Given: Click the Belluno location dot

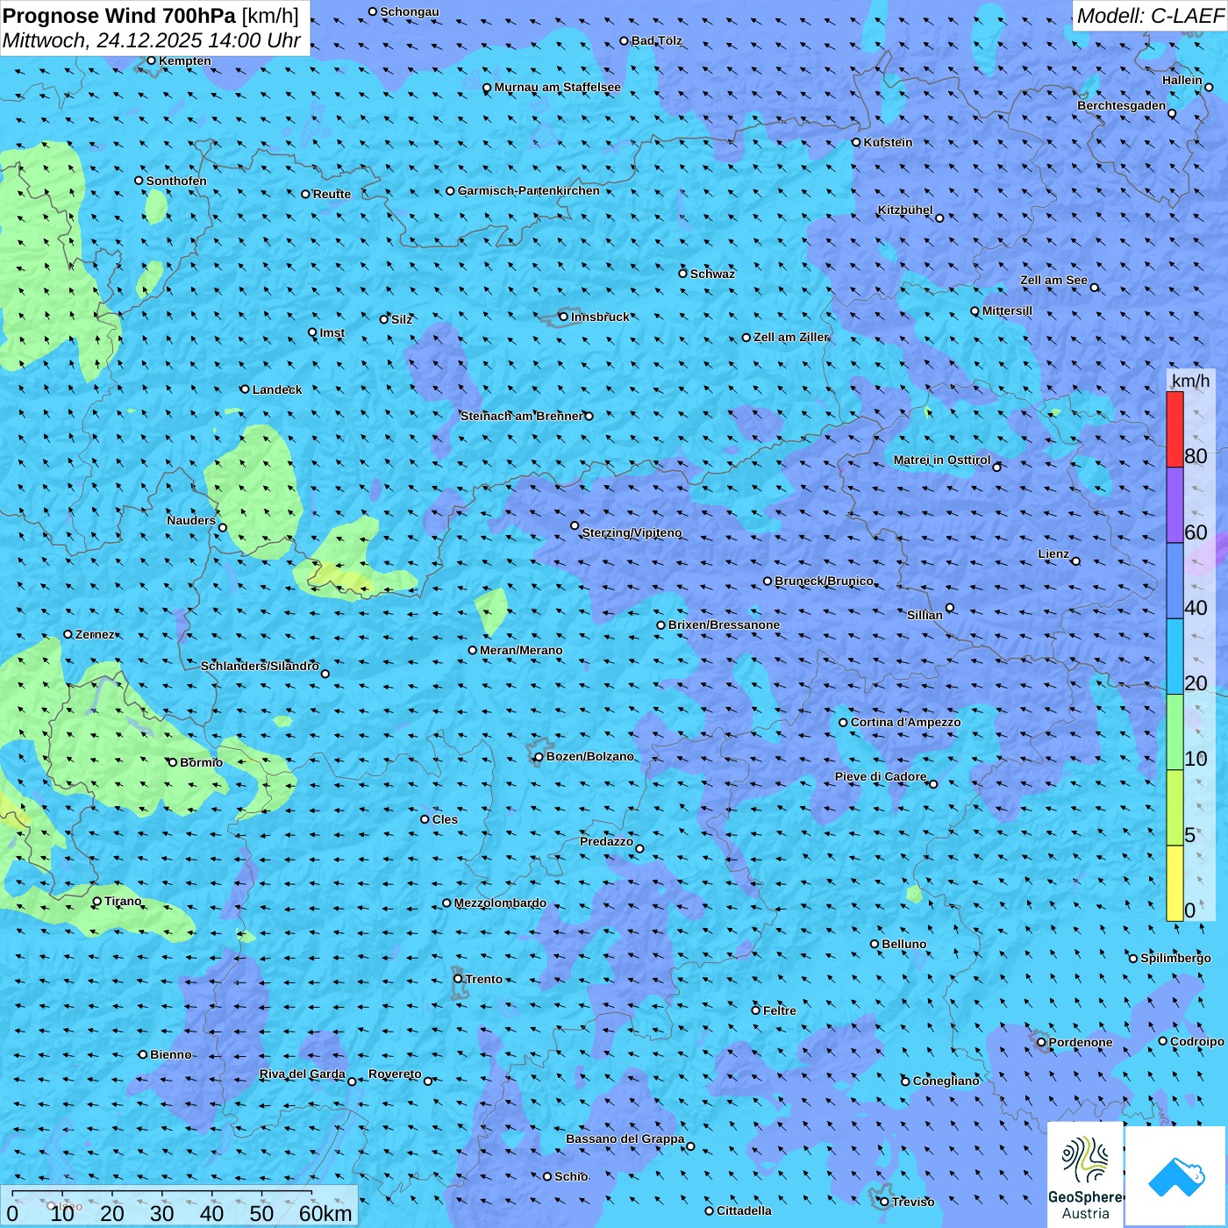Looking at the screenshot, I should 875,944.
